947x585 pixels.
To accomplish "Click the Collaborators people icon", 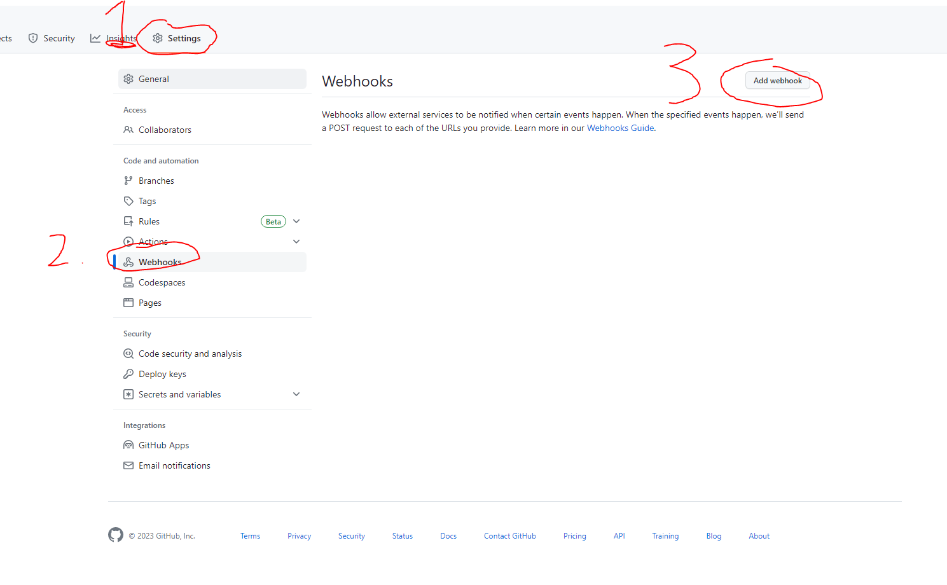I will pyautogui.click(x=128, y=130).
